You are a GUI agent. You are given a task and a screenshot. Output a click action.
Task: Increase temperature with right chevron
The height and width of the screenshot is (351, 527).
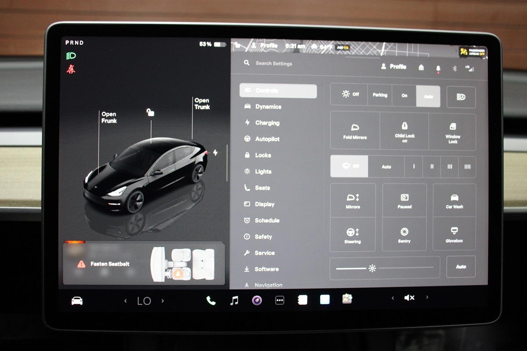pos(163,301)
